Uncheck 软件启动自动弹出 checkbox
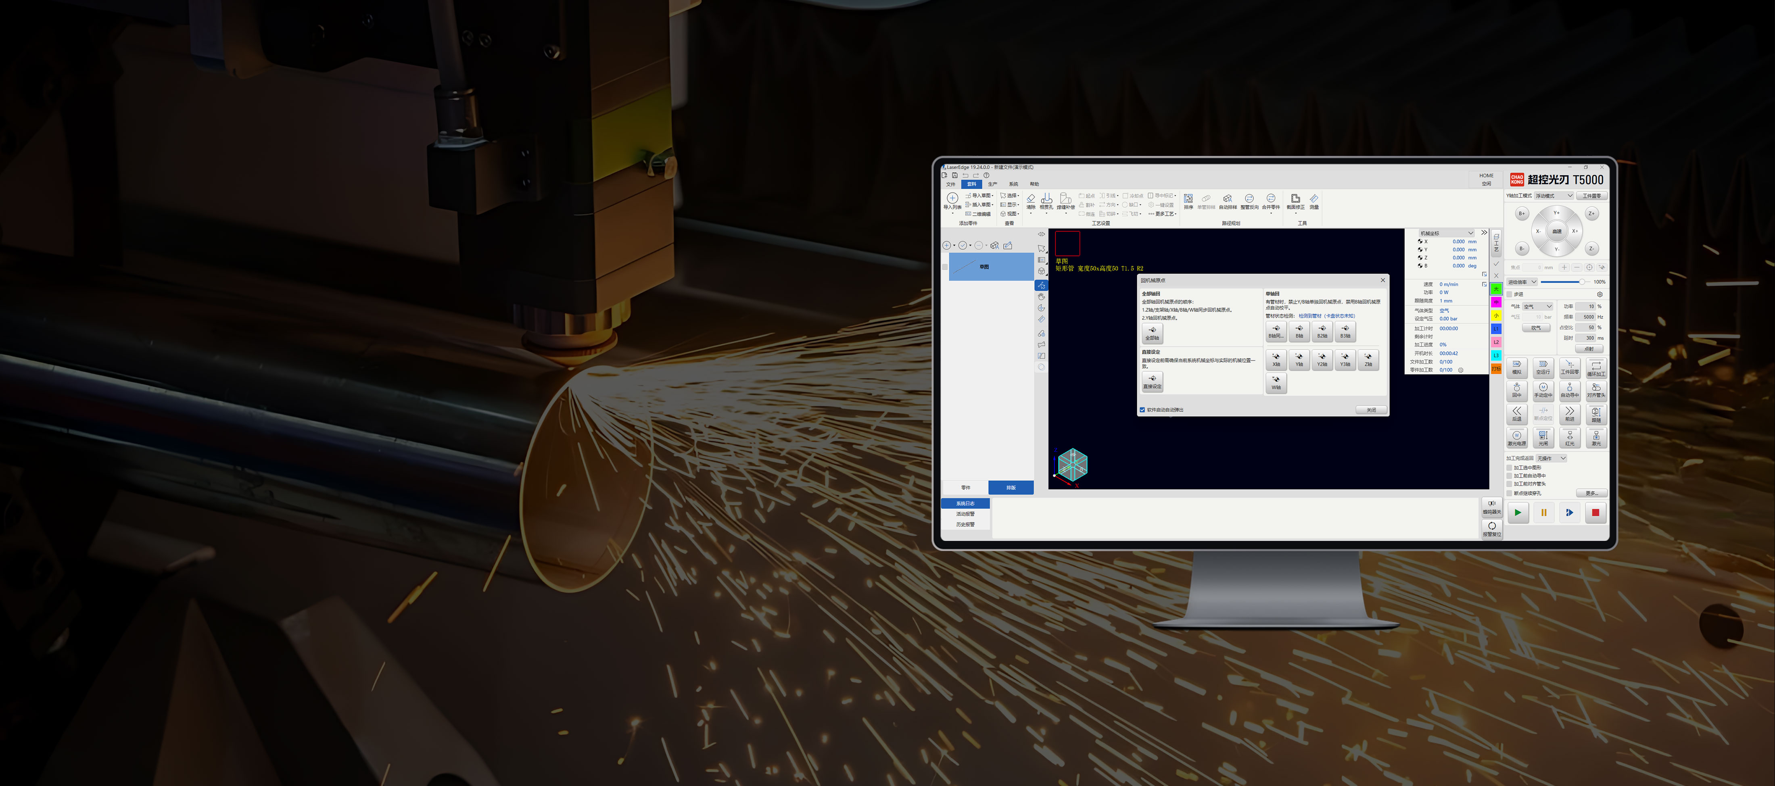The image size is (1775, 786). pyautogui.click(x=1142, y=410)
